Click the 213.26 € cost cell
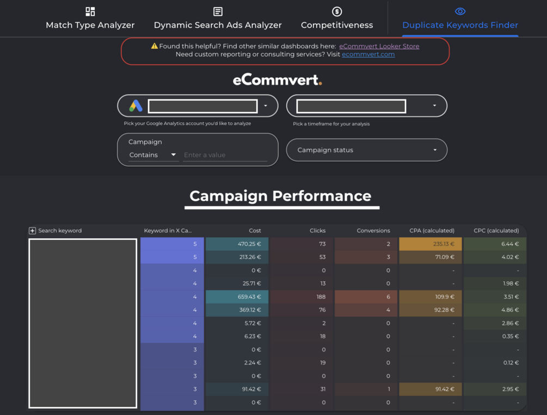This screenshot has height=415, width=547. [237, 257]
